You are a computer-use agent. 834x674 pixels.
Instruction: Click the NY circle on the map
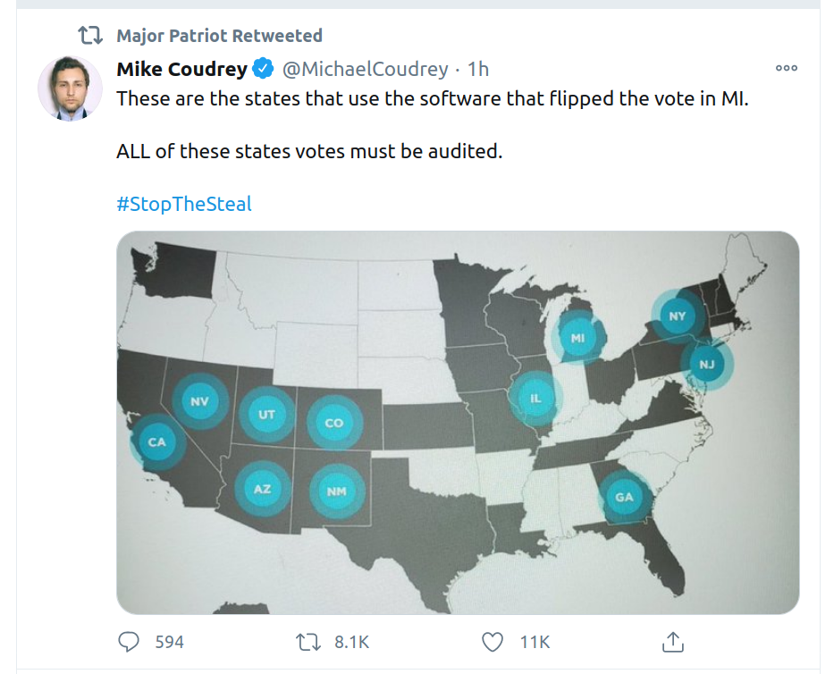coord(678,316)
